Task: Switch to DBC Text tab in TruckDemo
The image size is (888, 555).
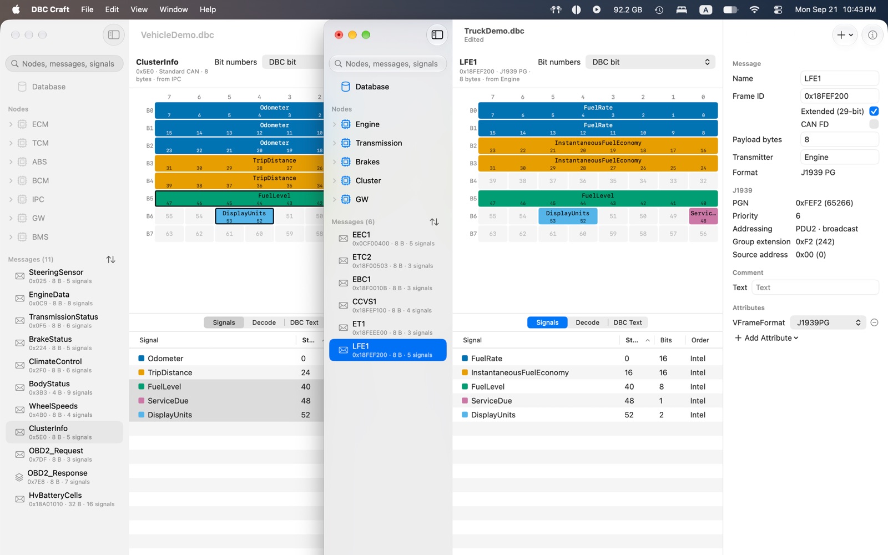Action: [628, 322]
